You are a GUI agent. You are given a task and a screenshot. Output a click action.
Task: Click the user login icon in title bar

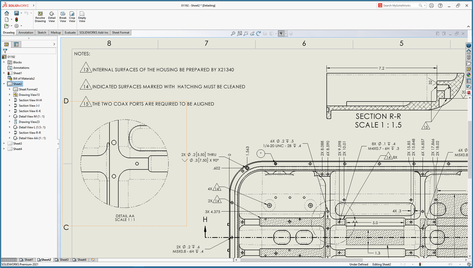point(432,5)
